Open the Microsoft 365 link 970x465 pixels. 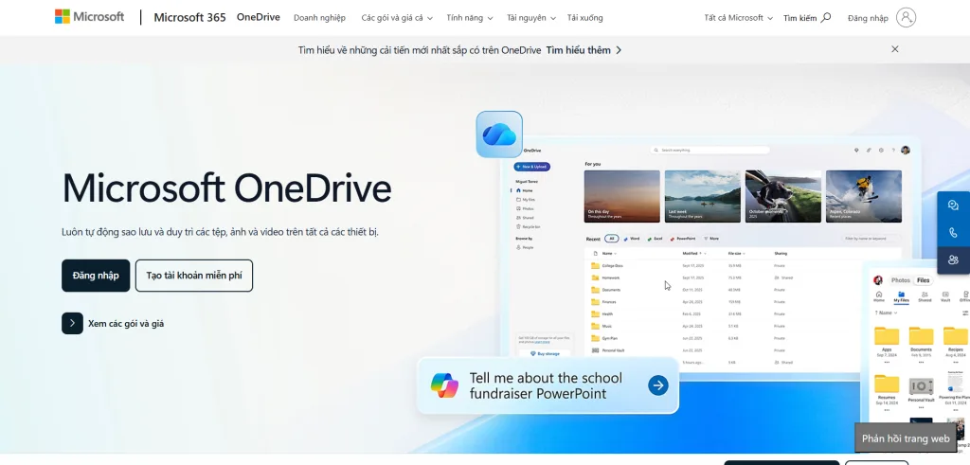tap(189, 17)
